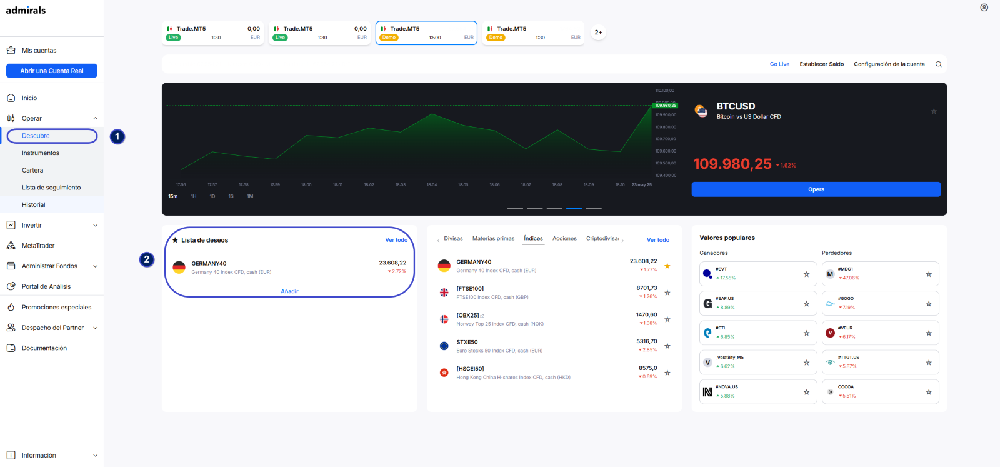Click the #ETL logo icon
1000x467 pixels.
(707, 333)
